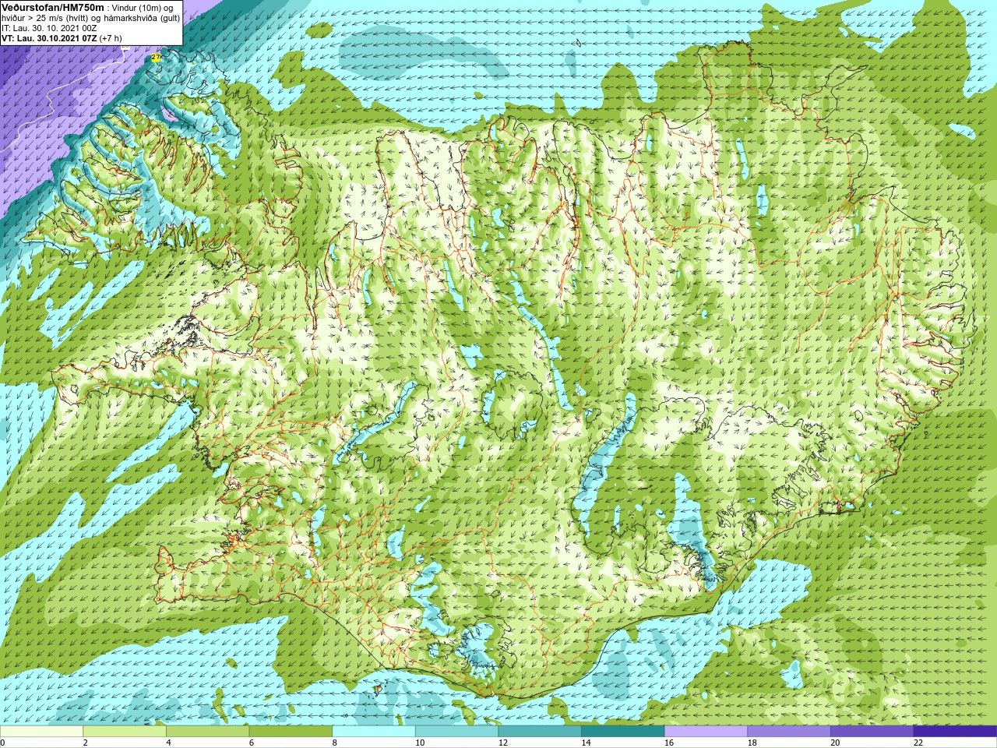Click the legend scale label 20
The image size is (997, 748).
[x=835, y=743]
